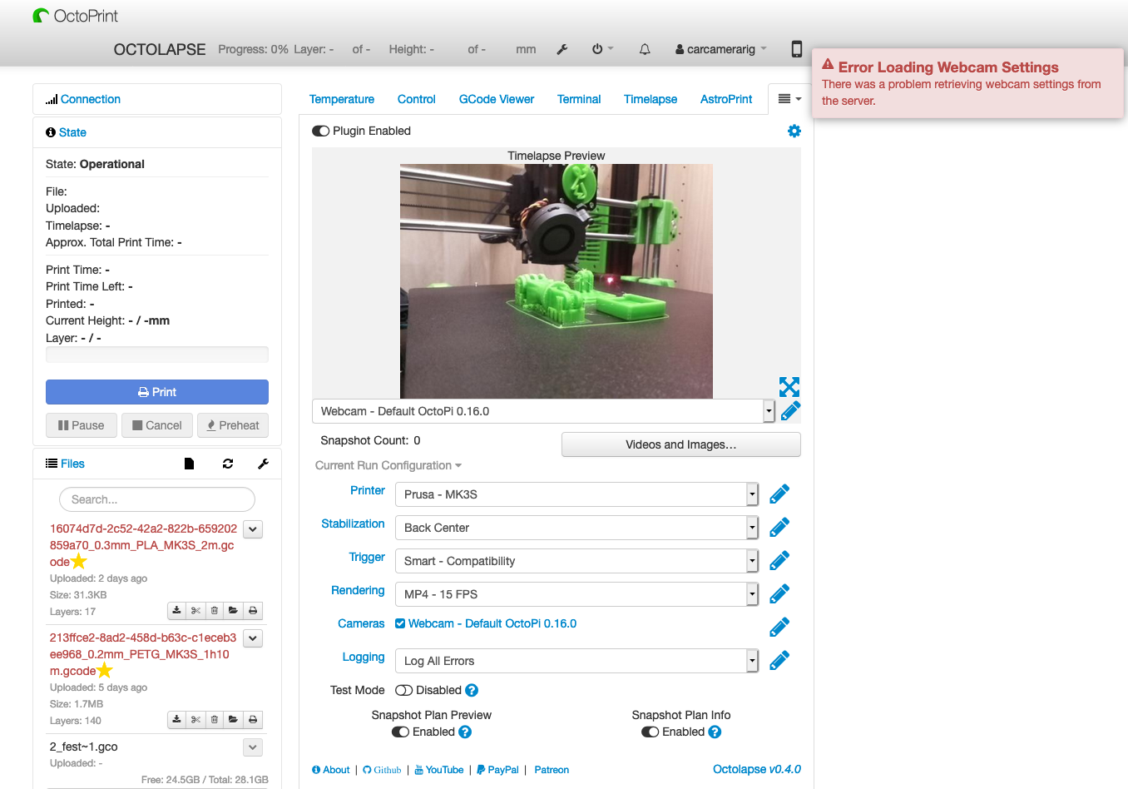1128x789 pixels.
Task: Create new file icon in Files panel
Action: click(x=189, y=464)
